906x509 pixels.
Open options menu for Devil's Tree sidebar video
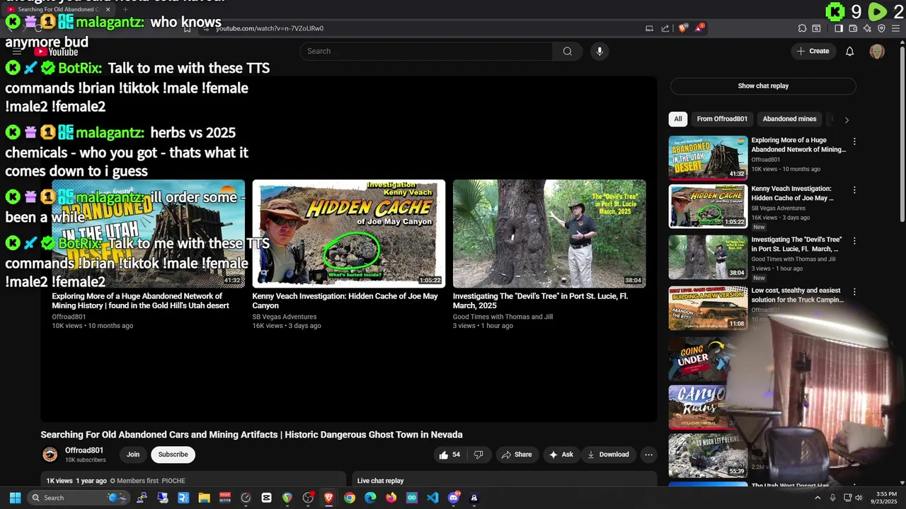[x=854, y=241]
